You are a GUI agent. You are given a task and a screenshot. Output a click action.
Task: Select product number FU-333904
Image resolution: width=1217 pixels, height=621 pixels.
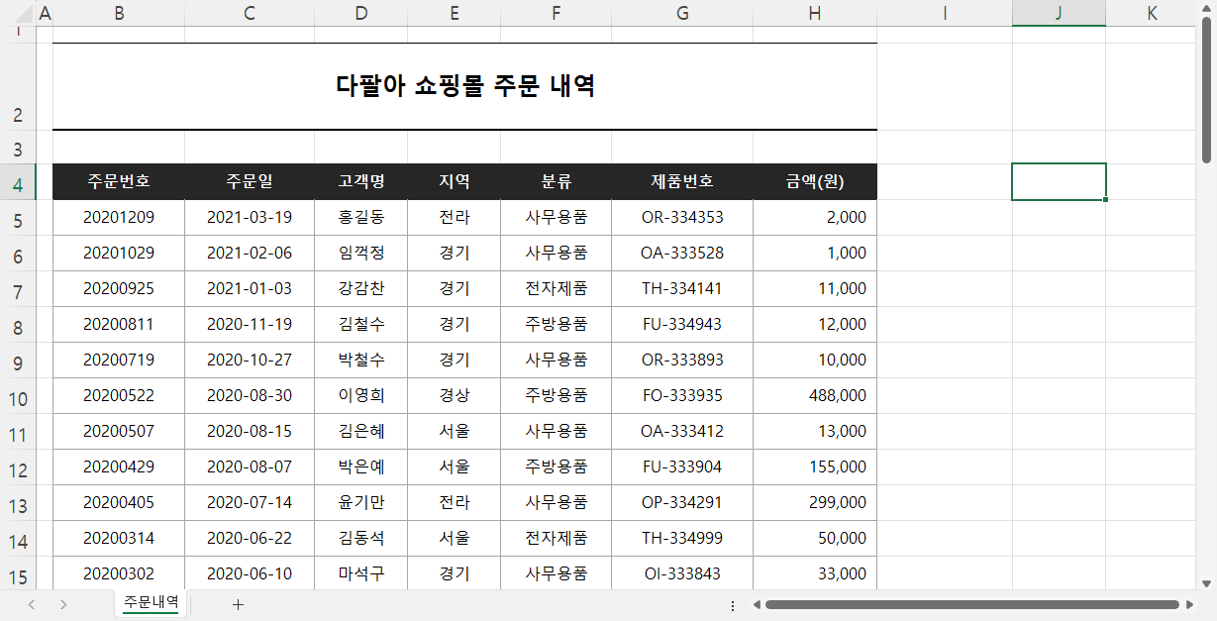pos(682,467)
